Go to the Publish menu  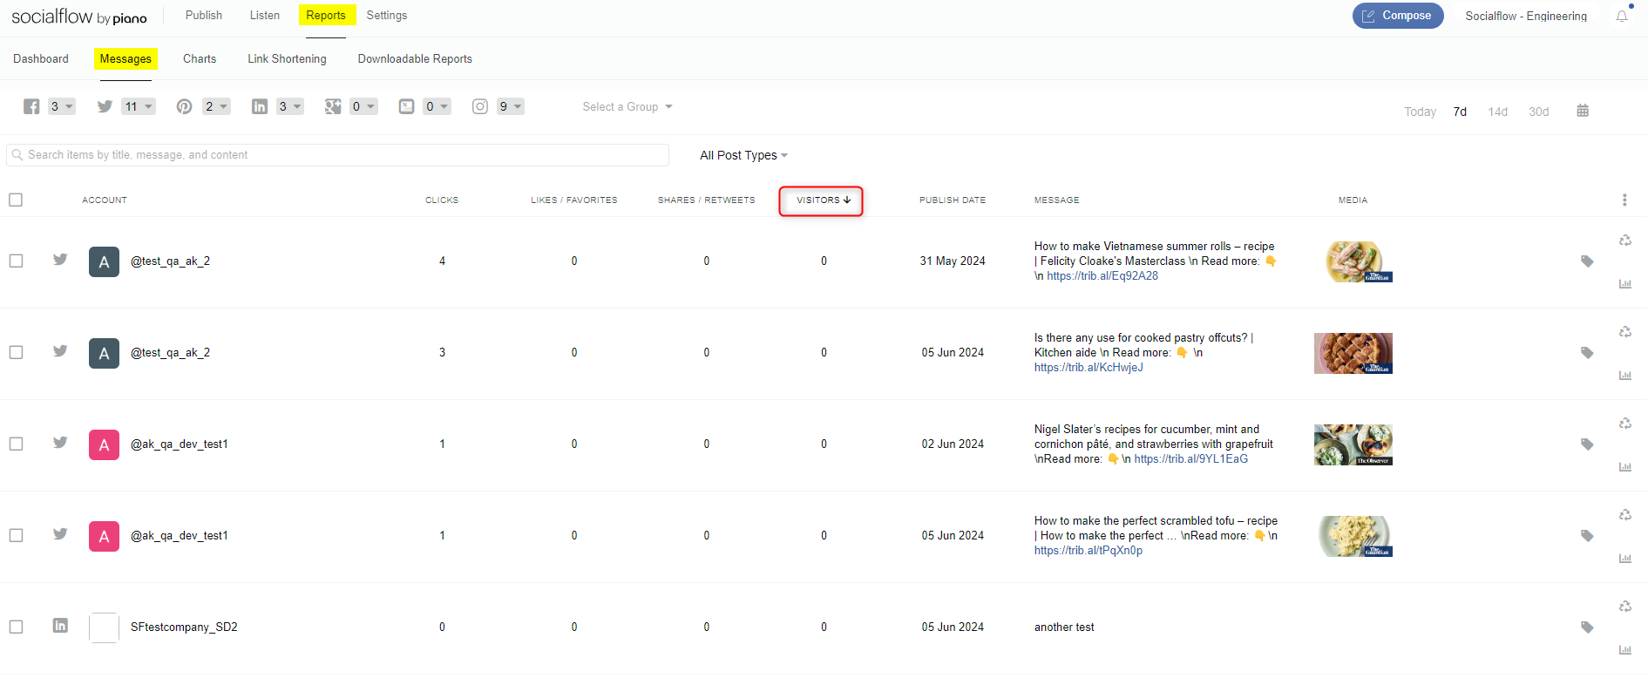tap(204, 15)
